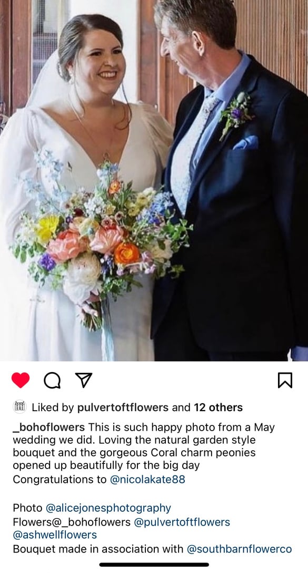Visit the @nicolakate88 mention

pos(148,479)
